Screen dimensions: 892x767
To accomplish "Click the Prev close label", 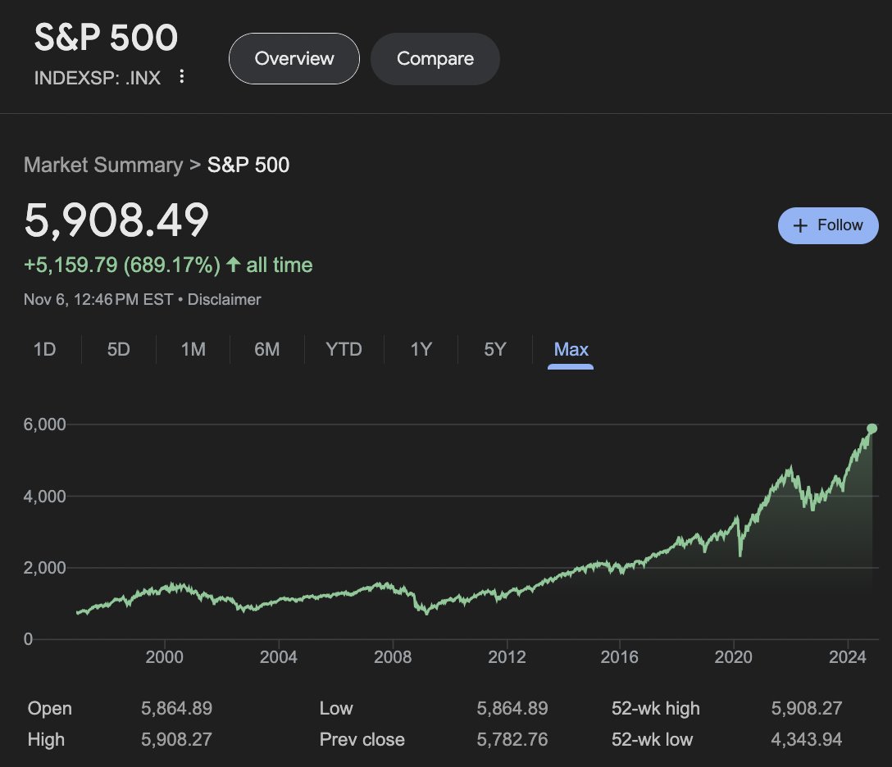I will point(362,739).
